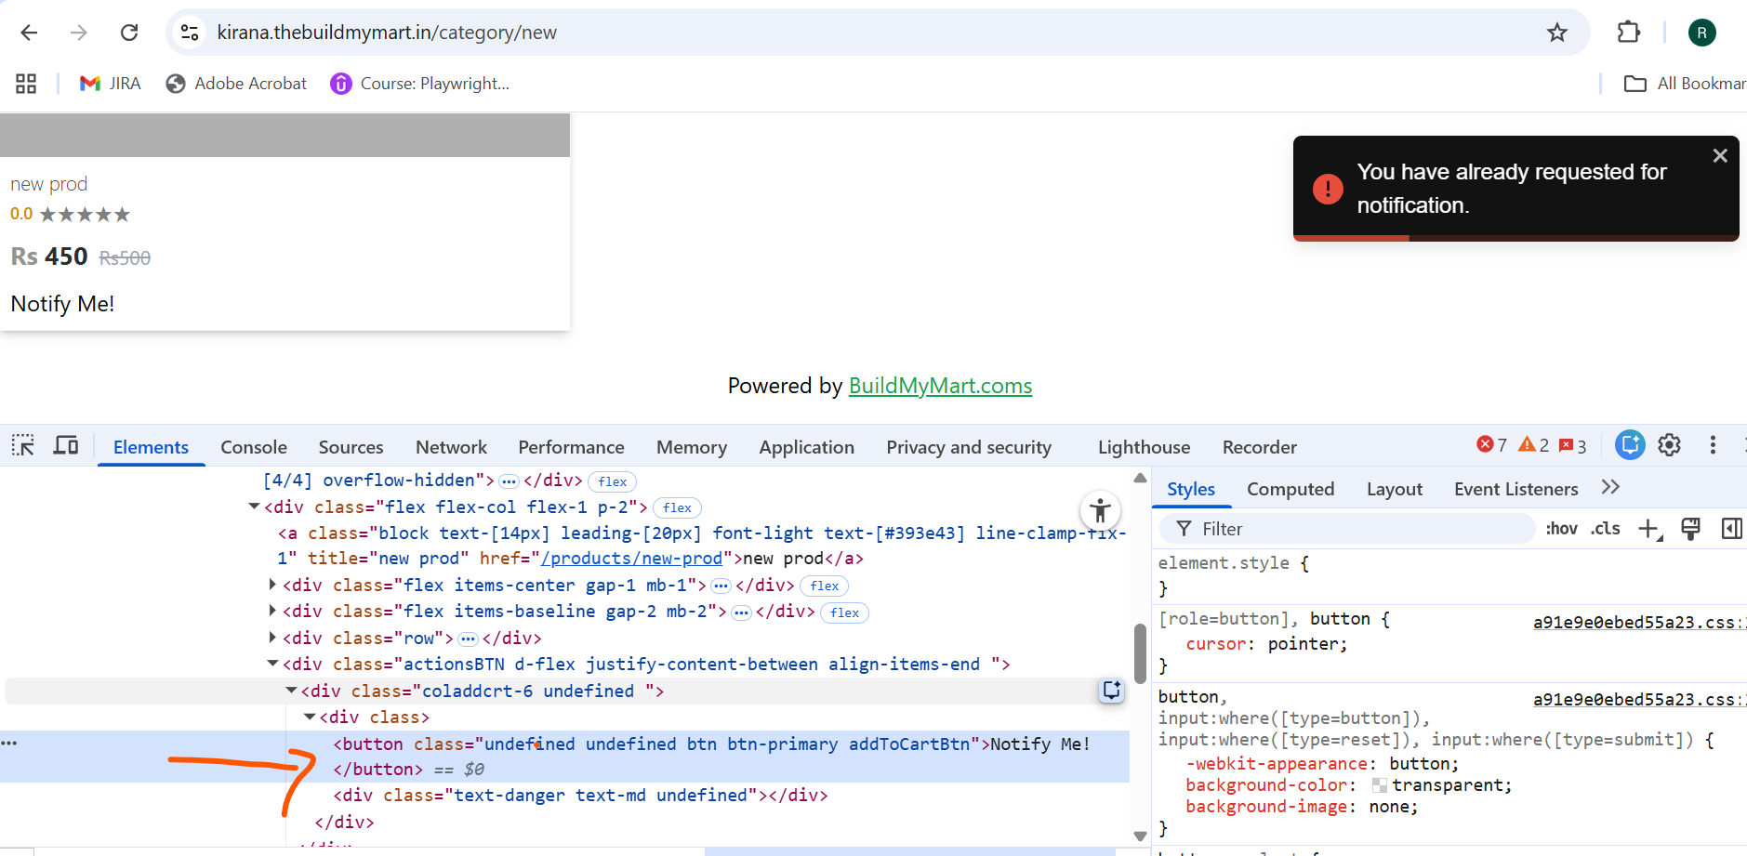Screen dimensions: 1747x856
Task: Click the Notify Me! button
Action: click(x=62, y=304)
